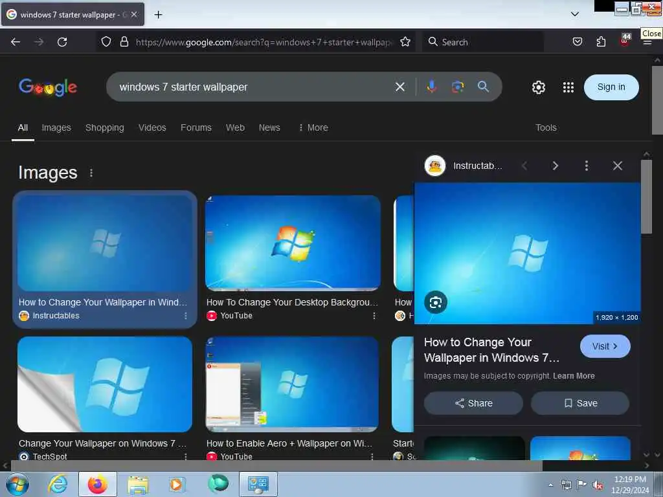Open the Windows Start orb
This screenshot has height=497, width=663.
point(17,484)
